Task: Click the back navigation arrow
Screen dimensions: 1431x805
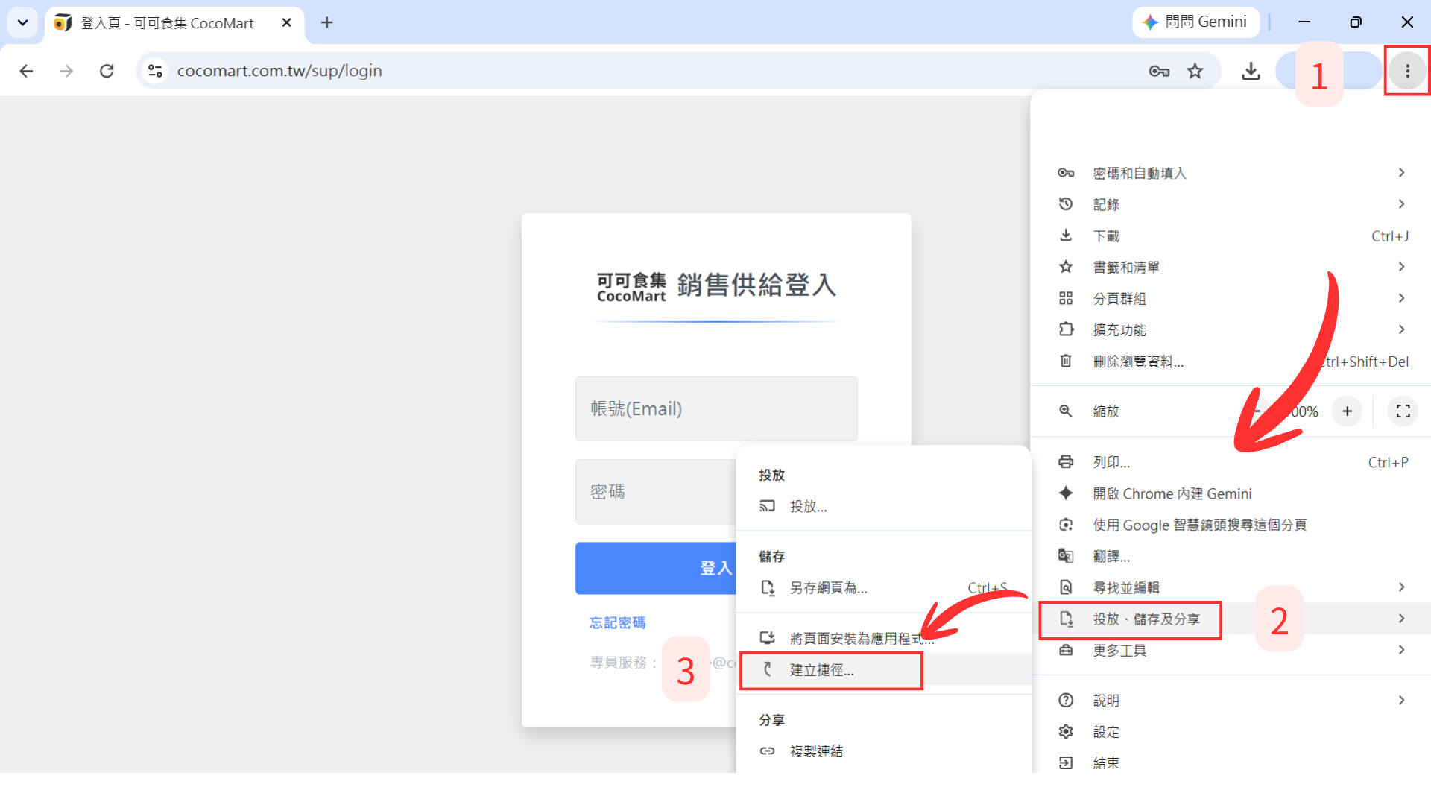Action: coord(26,71)
